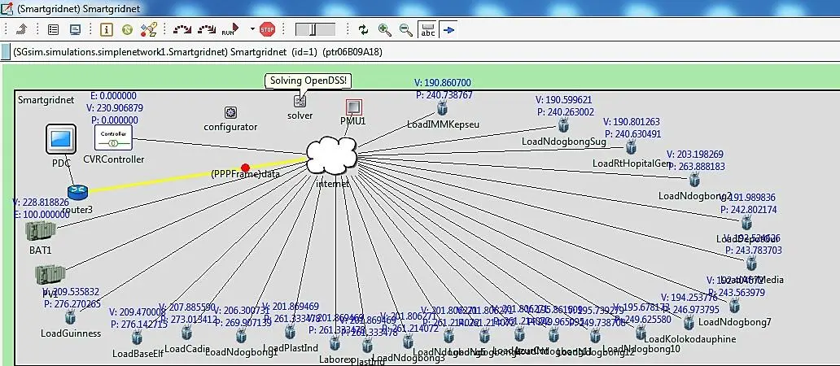Re-layout the network with the green arrows
This screenshot has width=840, height=366.
pos(364,30)
